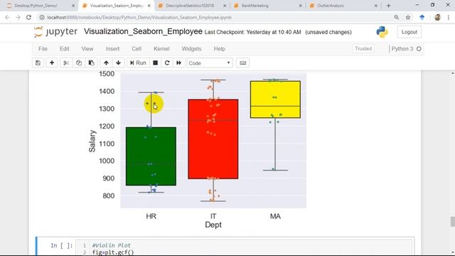Viewport: 455px width, 256px height.
Task: Open the View menu
Action: (87, 49)
